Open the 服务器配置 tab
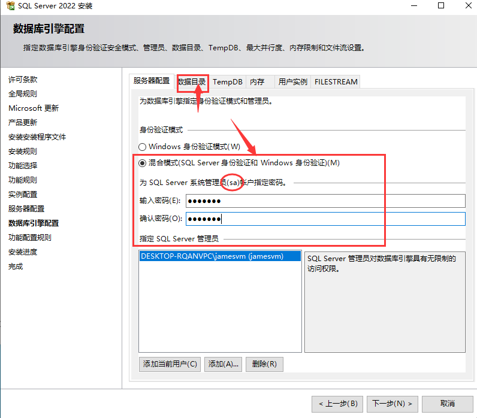477x418 pixels. [x=151, y=81]
